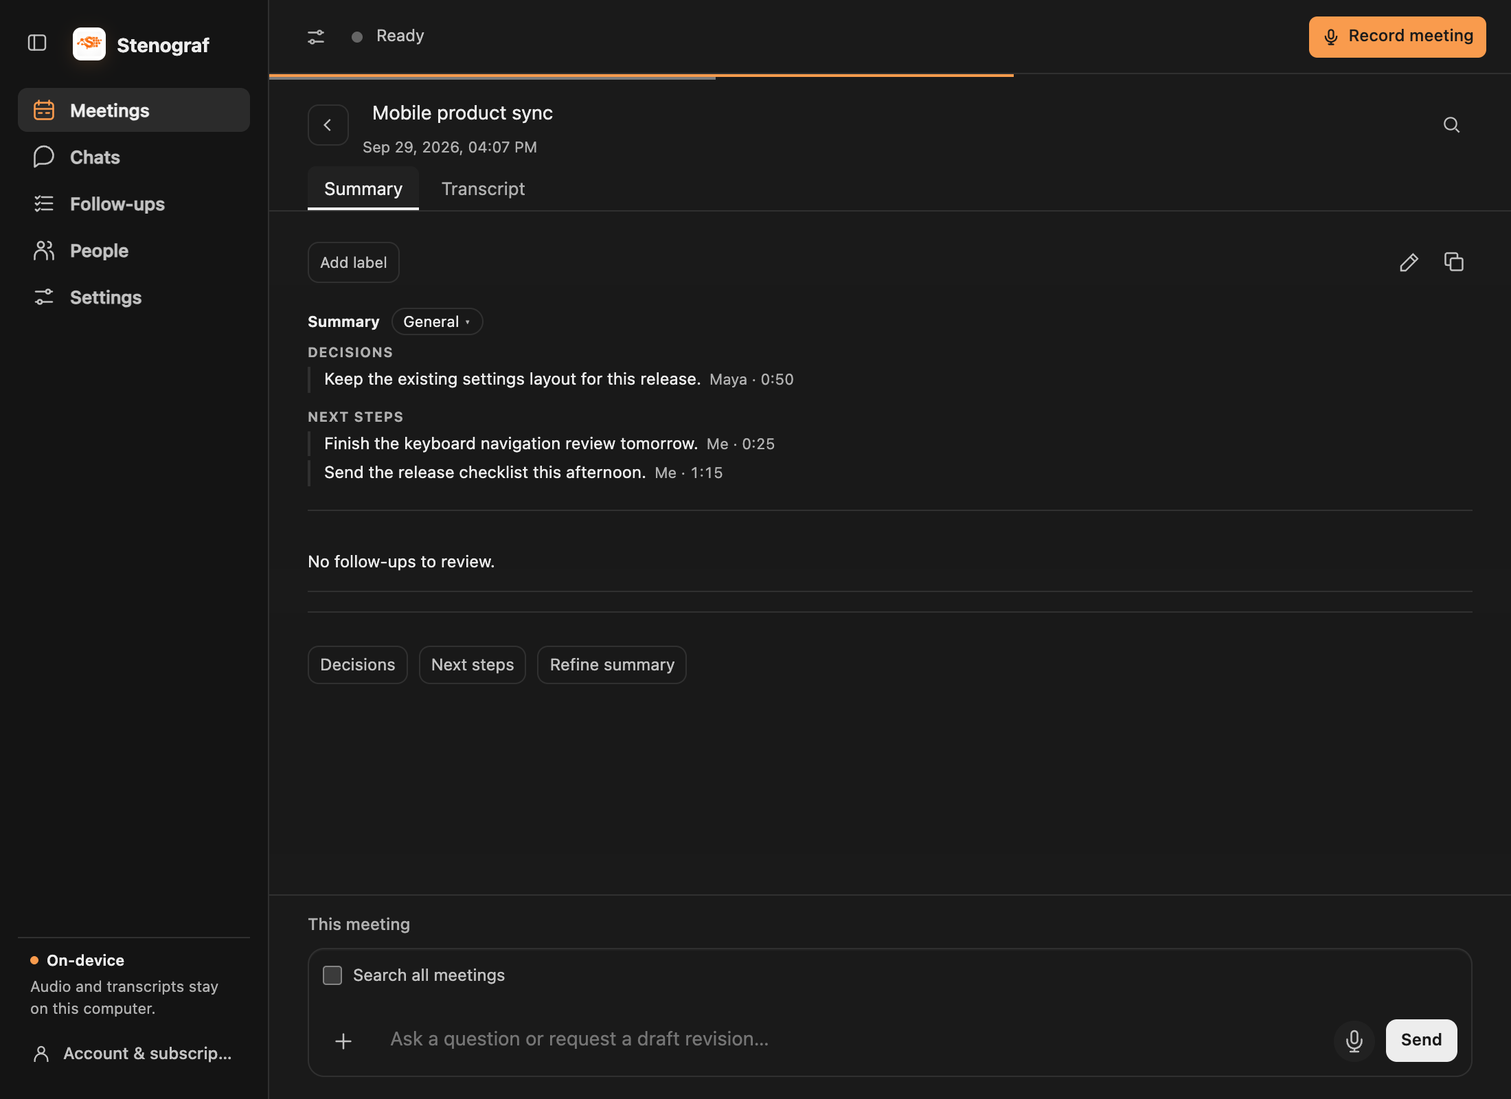Viewport: 1511px width, 1099px height.
Task: Click the Stenograf app logo
Action: pos(89,44)
